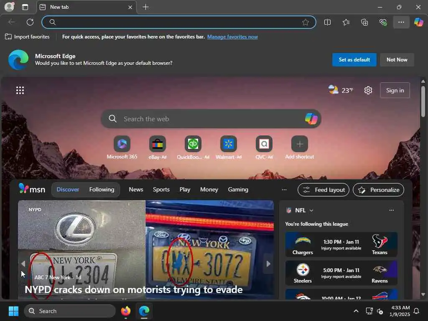Viewport: 428px width, 321px height.
Task: Open Chargers vs Texans game card
Action: pyautogui.click(x=341, y=245)
